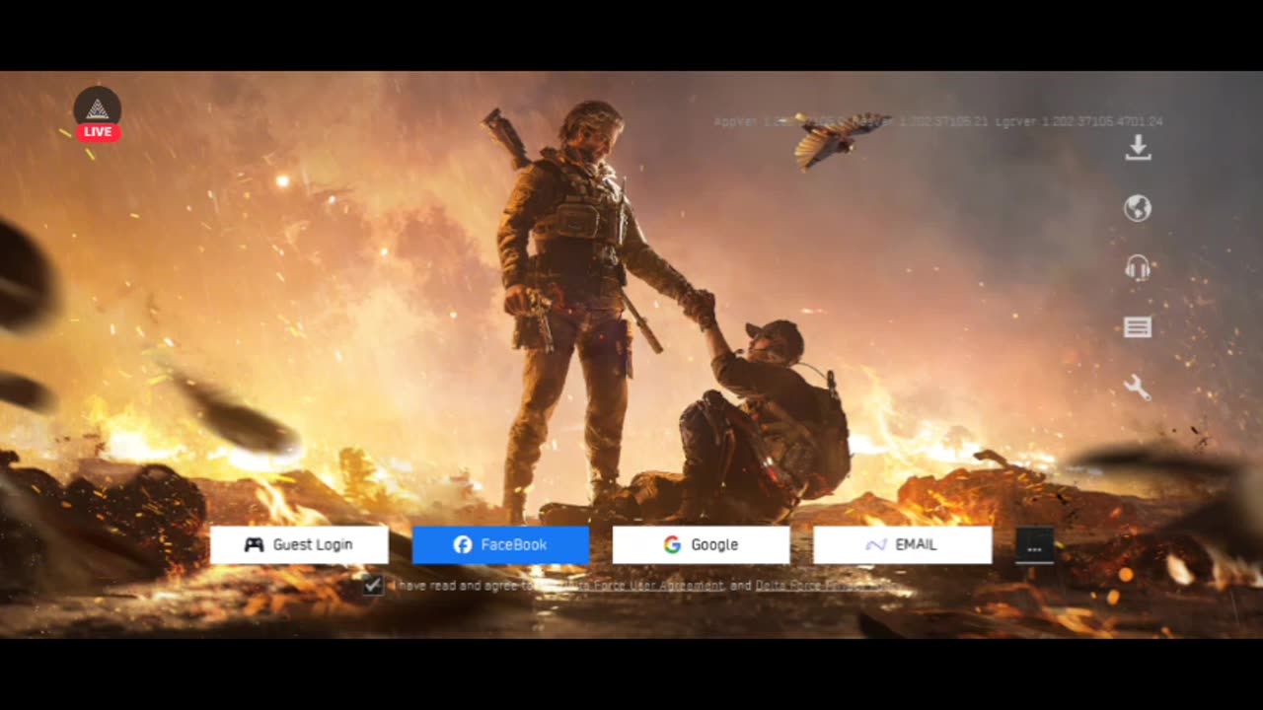Screen dimensions: 1263x710
Task: Open the stacked-lines list icon
Action: 1138,327
